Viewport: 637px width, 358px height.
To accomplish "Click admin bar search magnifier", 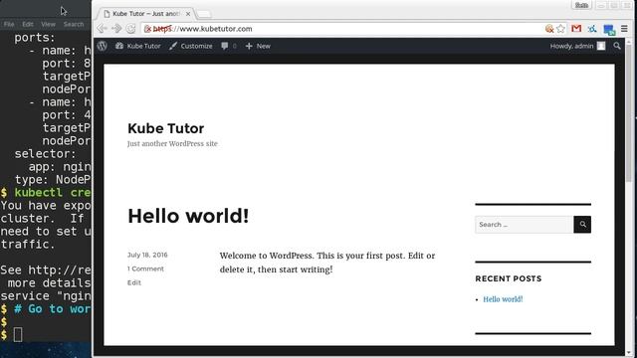I will (617, 46).
